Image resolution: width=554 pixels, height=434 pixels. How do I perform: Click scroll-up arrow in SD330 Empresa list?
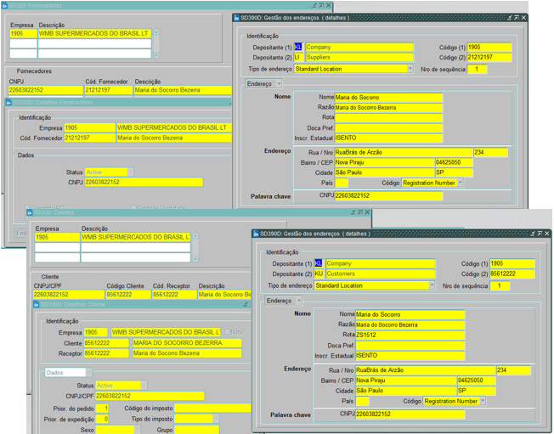click(195, 235)
